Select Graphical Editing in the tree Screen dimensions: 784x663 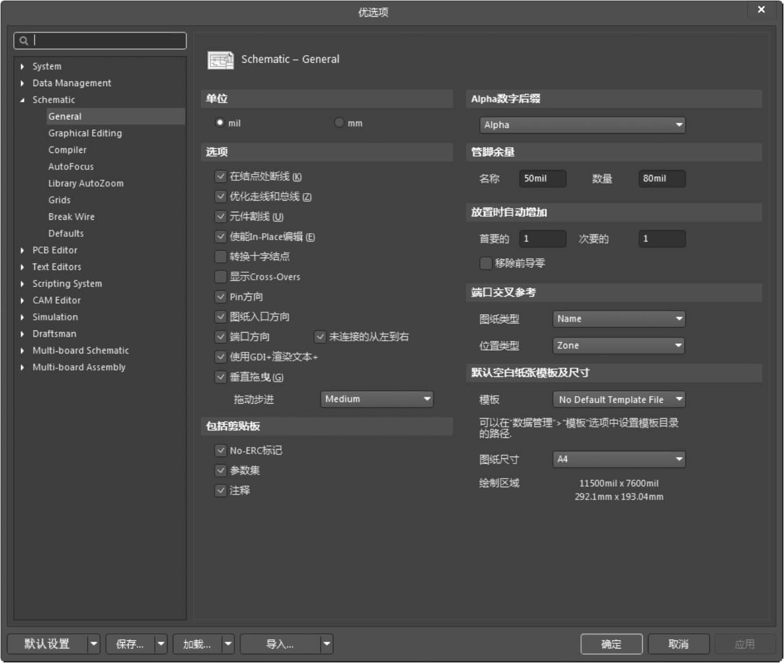(x=85, y=133)
